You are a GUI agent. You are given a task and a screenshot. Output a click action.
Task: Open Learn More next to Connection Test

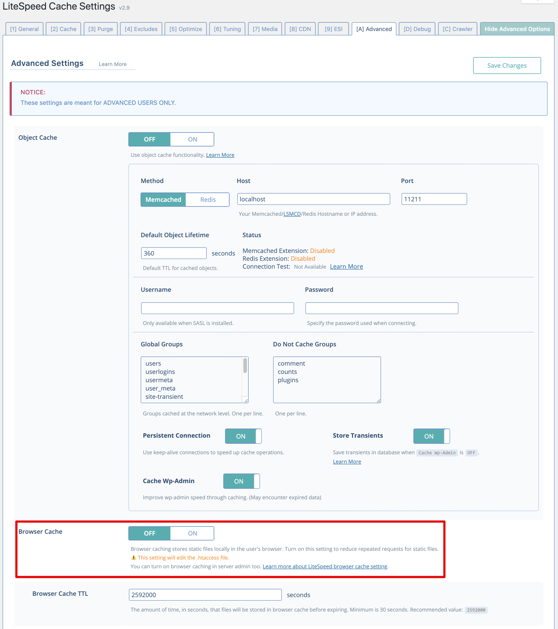pyautogui.click(x=347, y=266)
